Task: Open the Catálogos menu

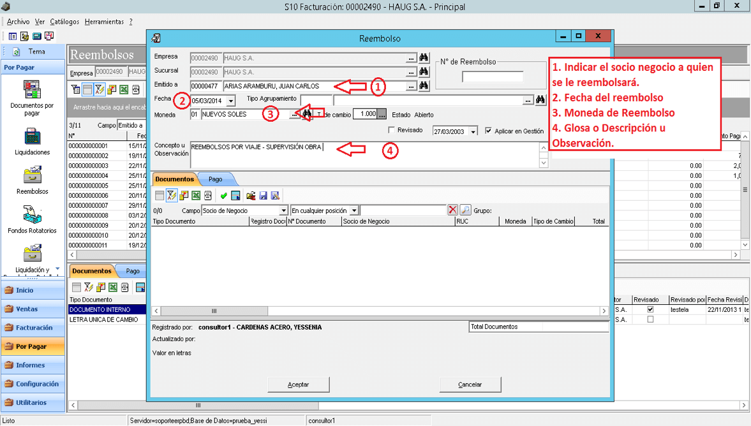Action: (64, 22)
